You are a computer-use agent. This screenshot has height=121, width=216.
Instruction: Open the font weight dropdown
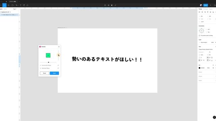201,52
